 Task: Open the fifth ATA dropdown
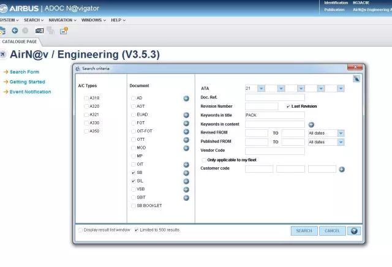click(341, 88)
